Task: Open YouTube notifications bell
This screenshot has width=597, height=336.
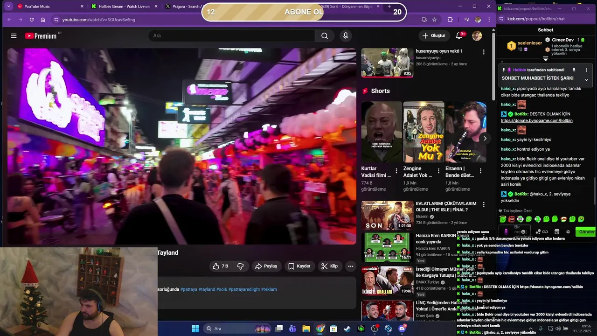Action: (x=459, y=36)
